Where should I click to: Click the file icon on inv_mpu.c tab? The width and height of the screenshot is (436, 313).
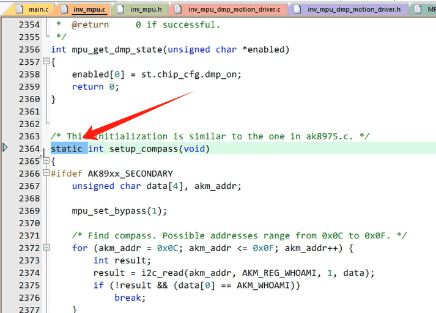click(64, 9)
